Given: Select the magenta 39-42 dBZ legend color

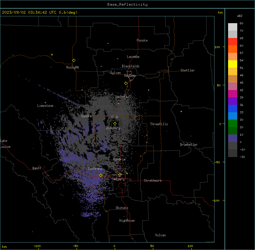Looking at the screenshot, I should point(233,94).
